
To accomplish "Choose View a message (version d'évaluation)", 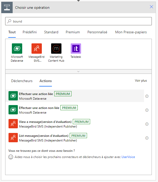I will pos(75,124).
